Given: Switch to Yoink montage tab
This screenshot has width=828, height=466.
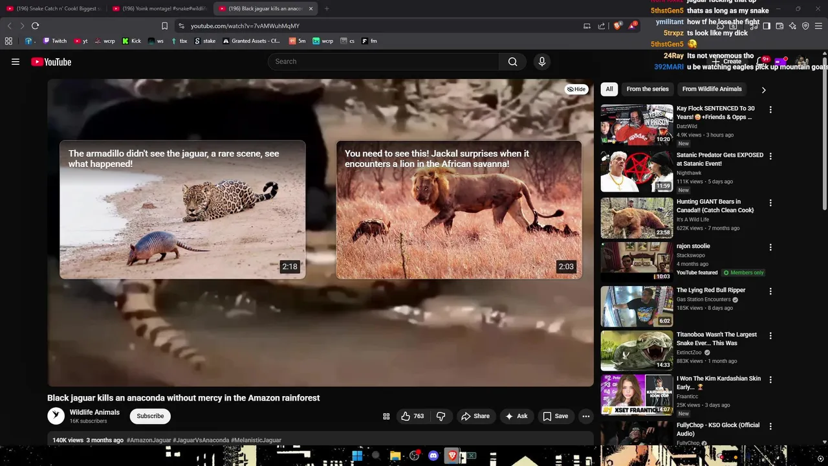Looking at the screenshot, I should pyautogui.click(x=160, y=8).
